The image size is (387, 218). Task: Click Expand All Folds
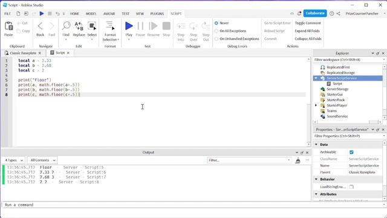[307, 31]
